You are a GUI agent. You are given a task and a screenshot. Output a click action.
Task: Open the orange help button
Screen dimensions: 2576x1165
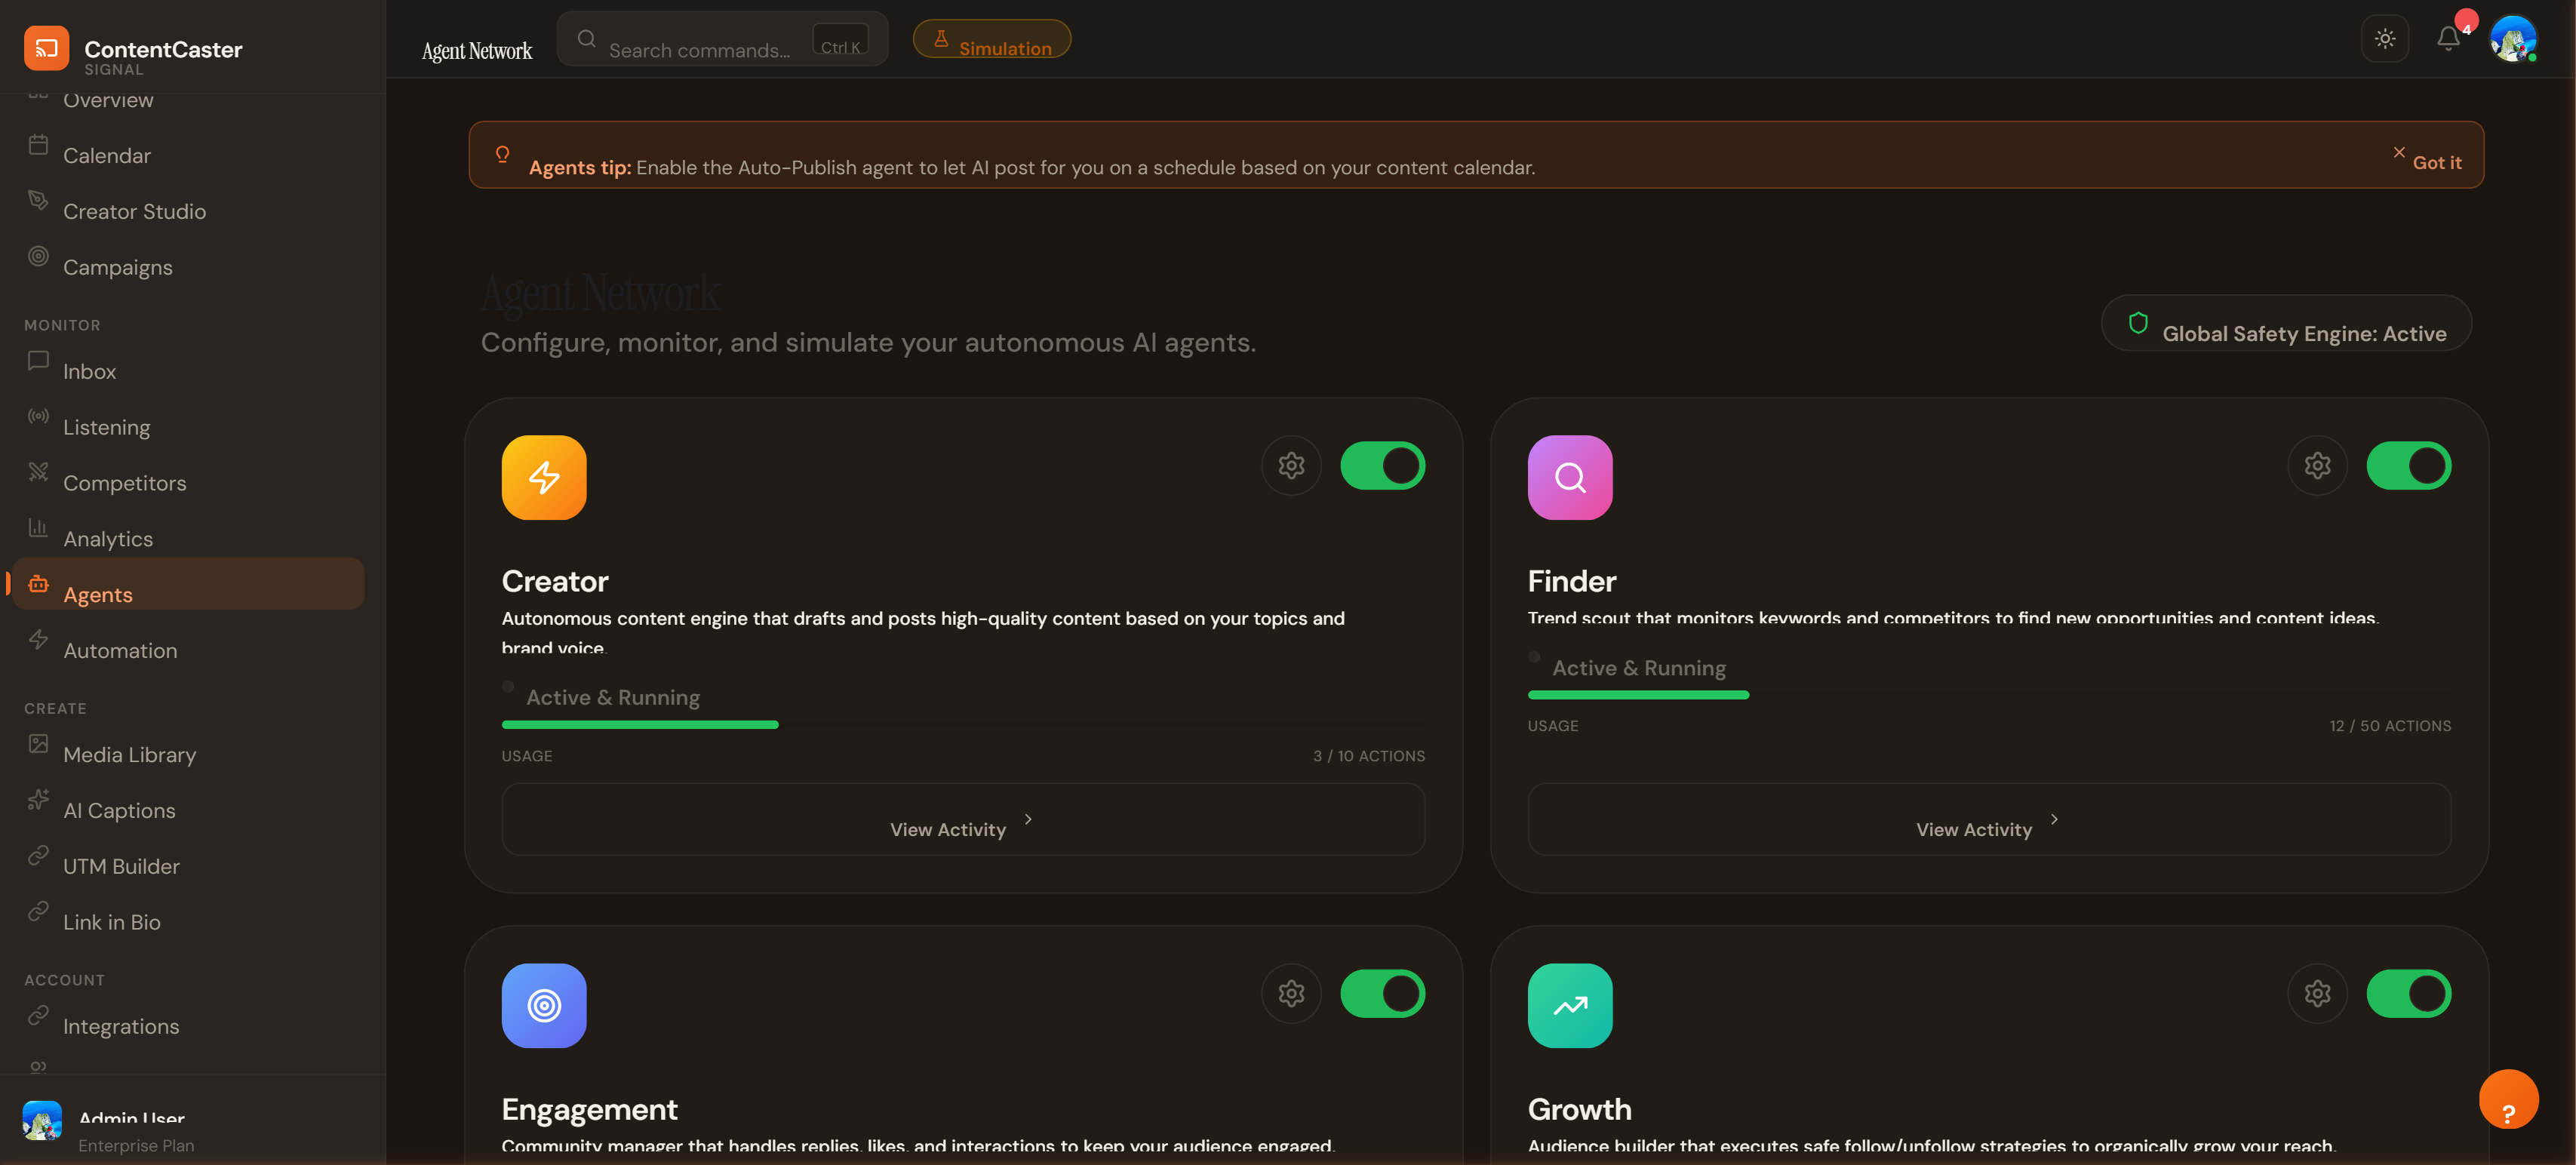2508,1099
